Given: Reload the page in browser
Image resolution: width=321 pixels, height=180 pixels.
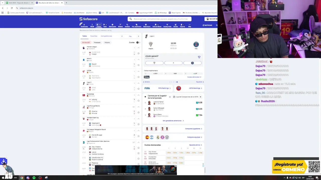Looking at the screenshot, I should point(12,8).
